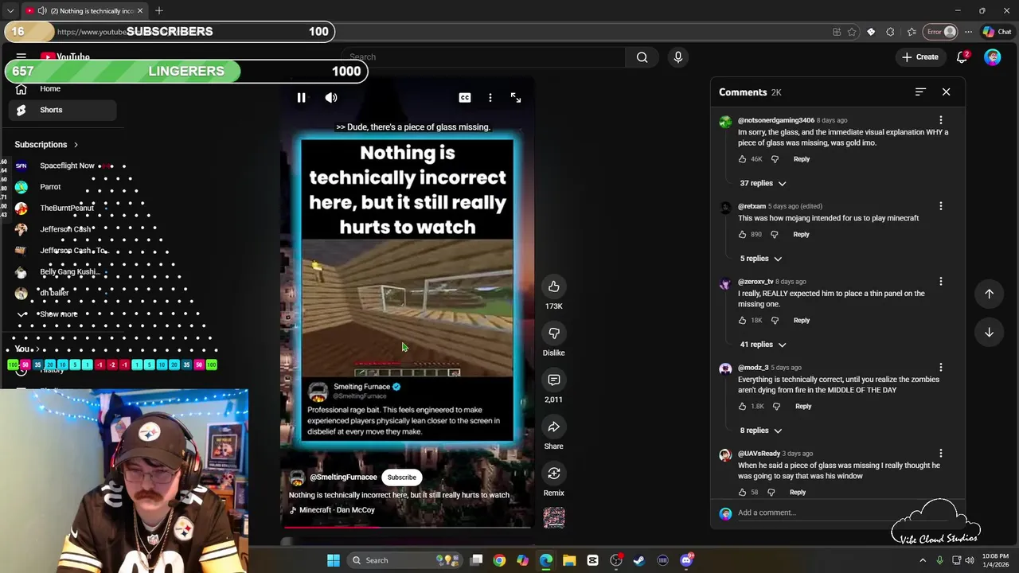Open Google Chrome from the taskbar

point(499,560)
